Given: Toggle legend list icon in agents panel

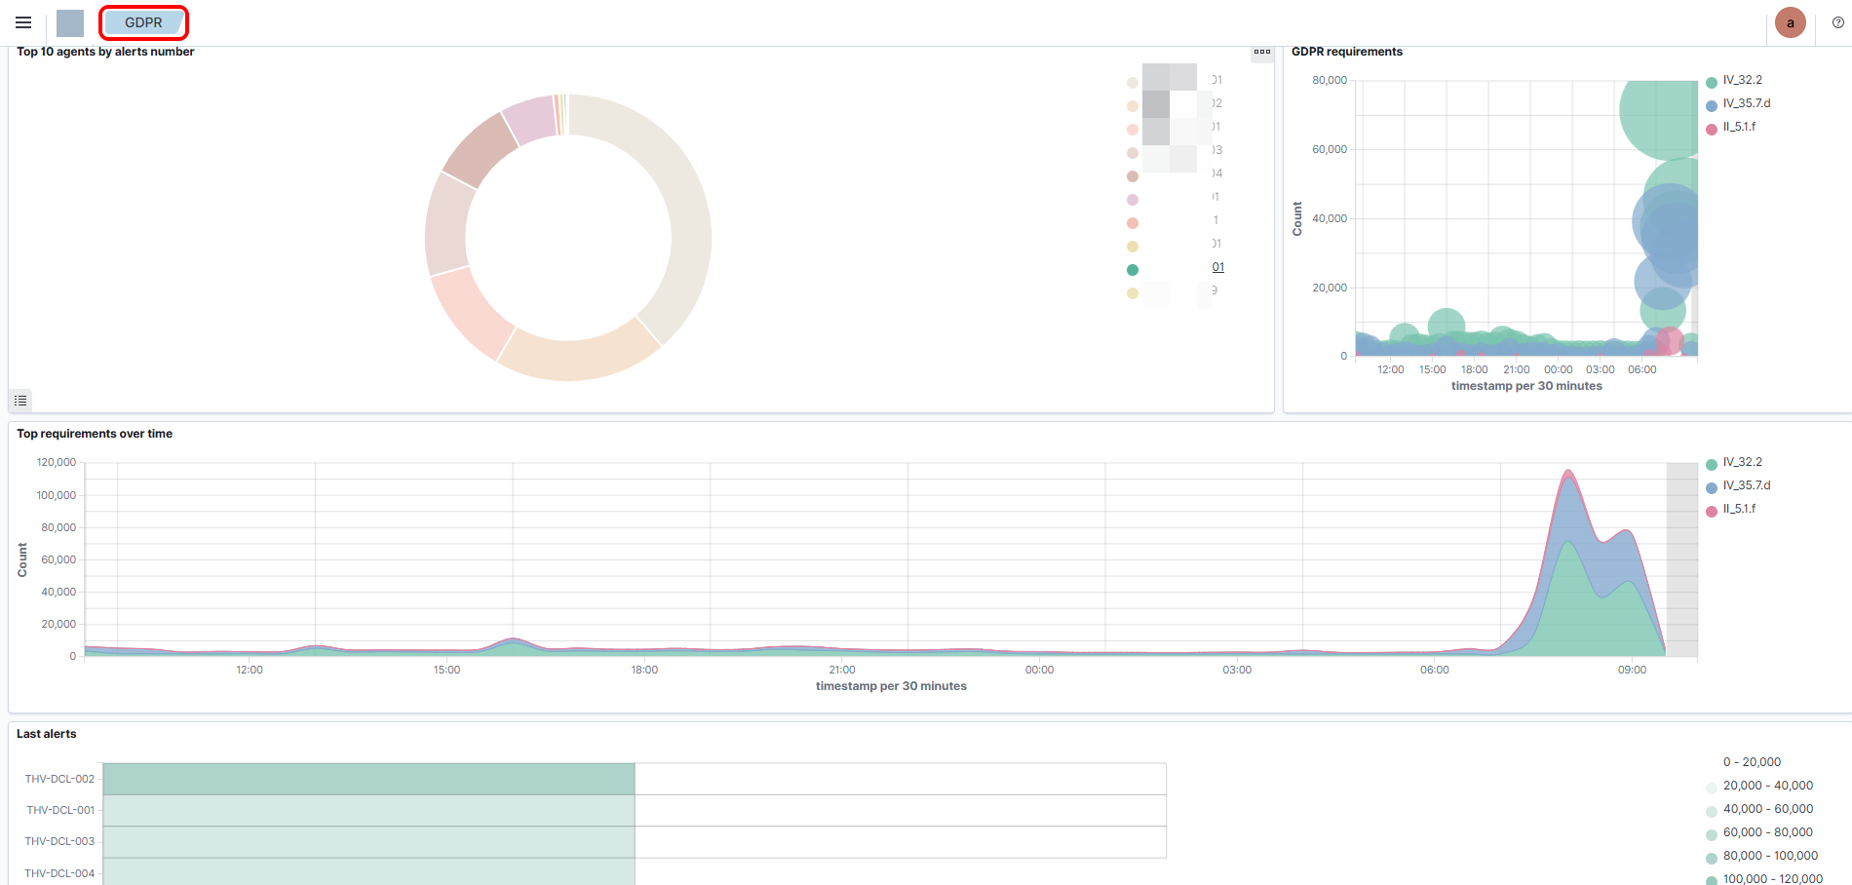Looking at the screenshot, I should [20, 401].
